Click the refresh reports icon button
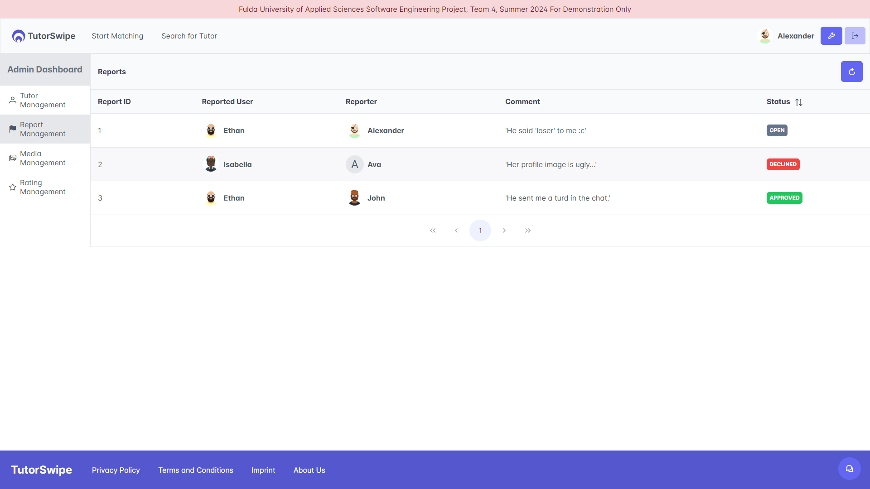 (x=851, y=72)
